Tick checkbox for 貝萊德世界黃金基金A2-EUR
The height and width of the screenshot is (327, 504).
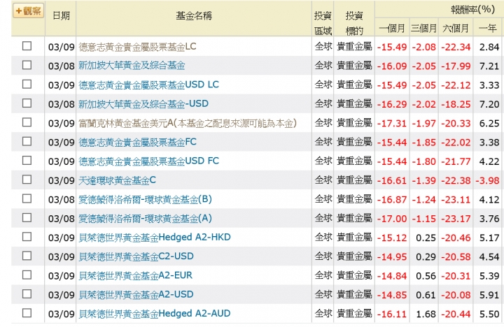(x=27, y=275)
